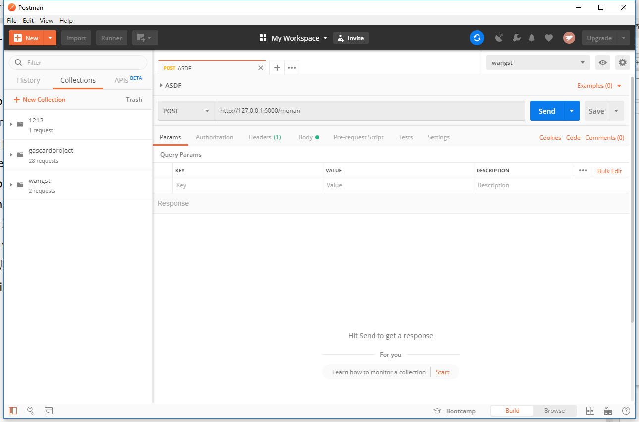Expand the 1212 collection

11,124
